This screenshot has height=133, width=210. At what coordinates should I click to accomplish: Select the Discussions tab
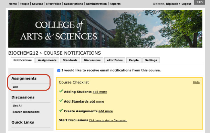point(92,60)
